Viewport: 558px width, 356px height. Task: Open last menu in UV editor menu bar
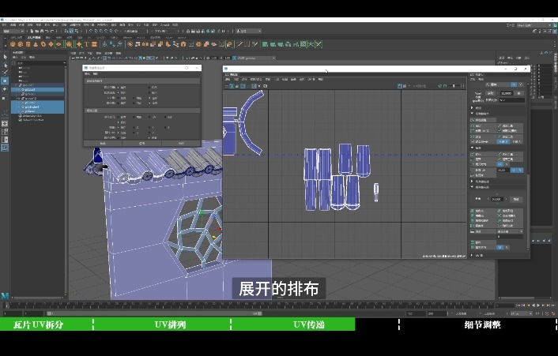[320, 80]
